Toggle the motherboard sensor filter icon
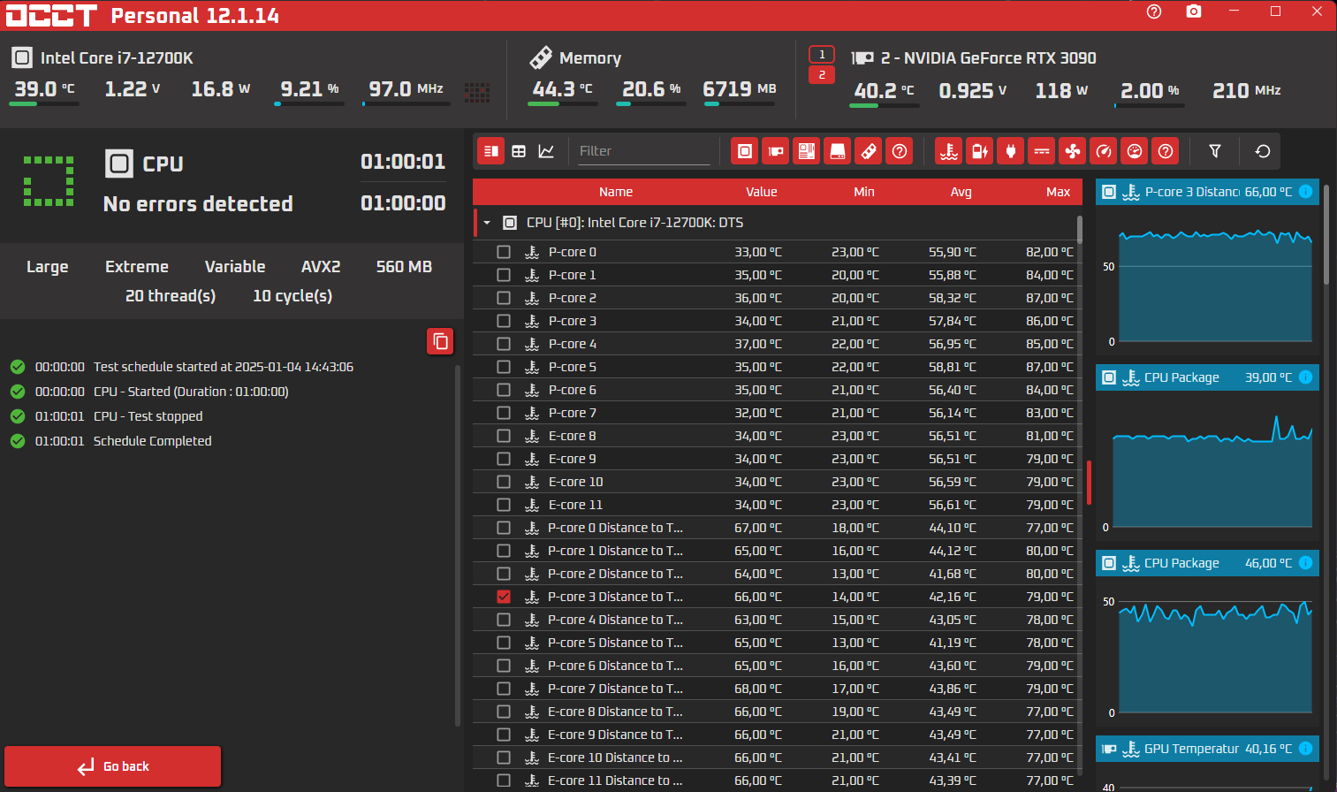This screenshot has height=792, width=1337. coord(807,151)
